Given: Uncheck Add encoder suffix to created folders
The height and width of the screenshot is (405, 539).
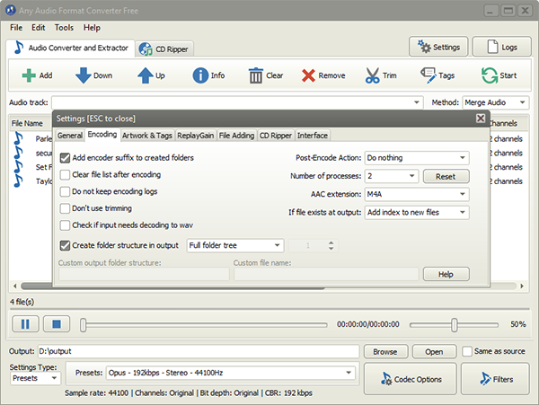Looking at the screenshot, I should point(65,158).
